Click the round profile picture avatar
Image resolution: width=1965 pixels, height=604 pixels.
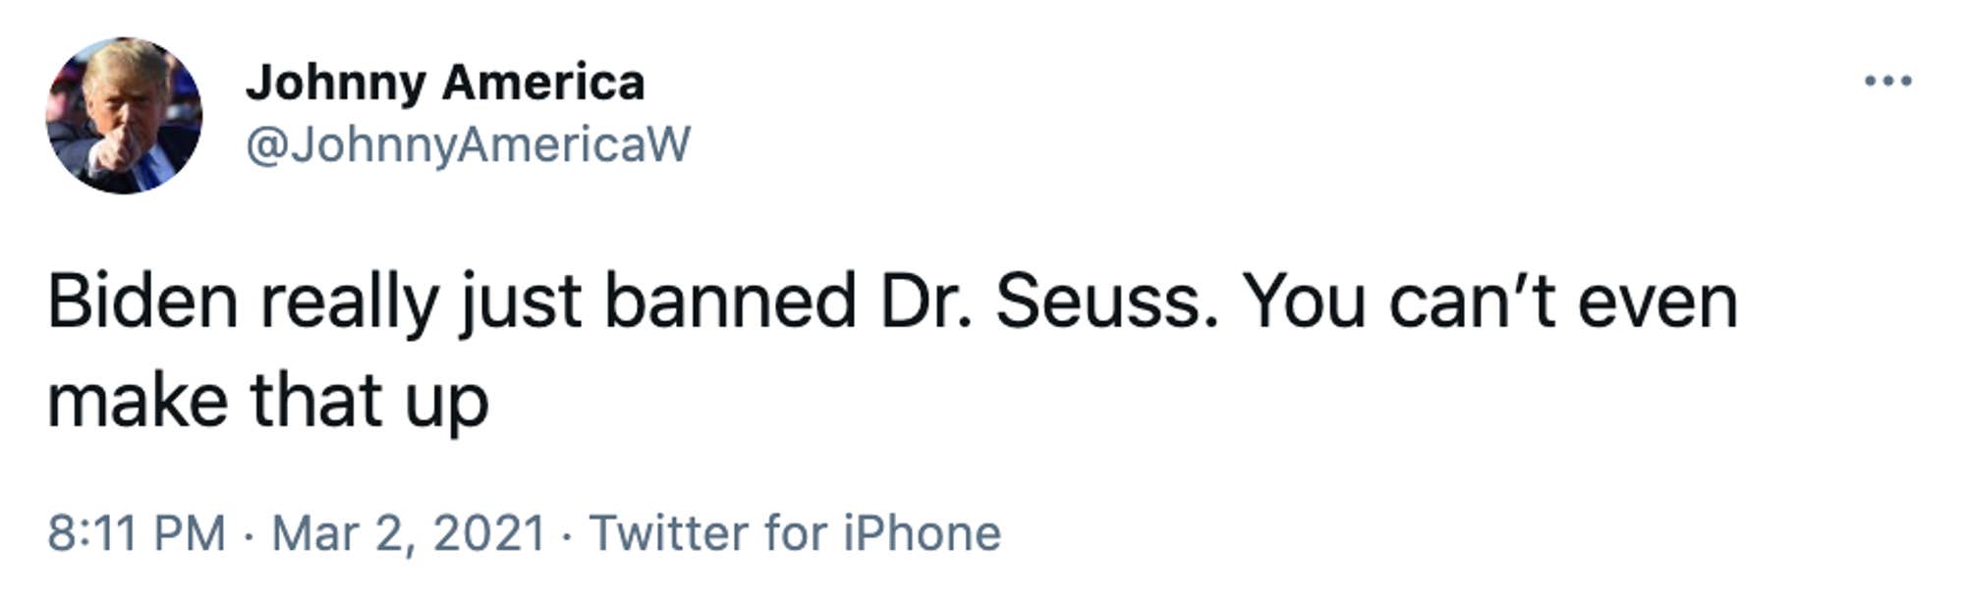(124, 116)
